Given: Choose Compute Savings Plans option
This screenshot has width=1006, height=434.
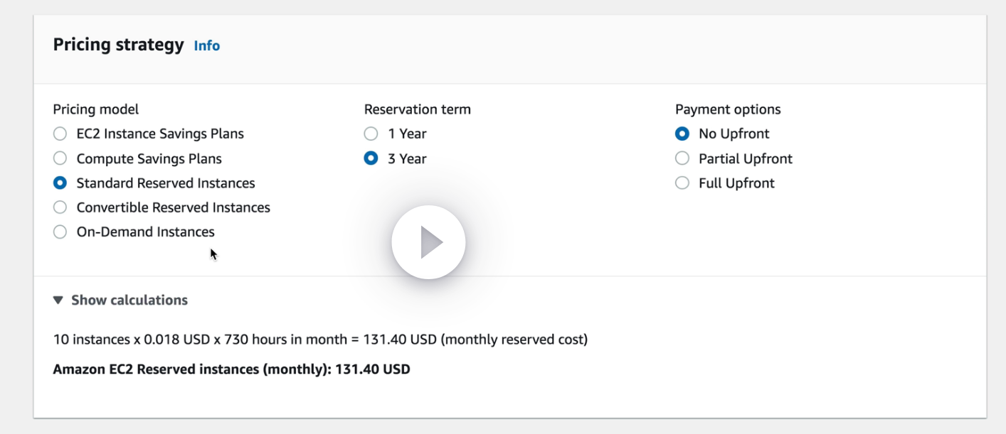Looking at the screenshot, I should [60, 158].
